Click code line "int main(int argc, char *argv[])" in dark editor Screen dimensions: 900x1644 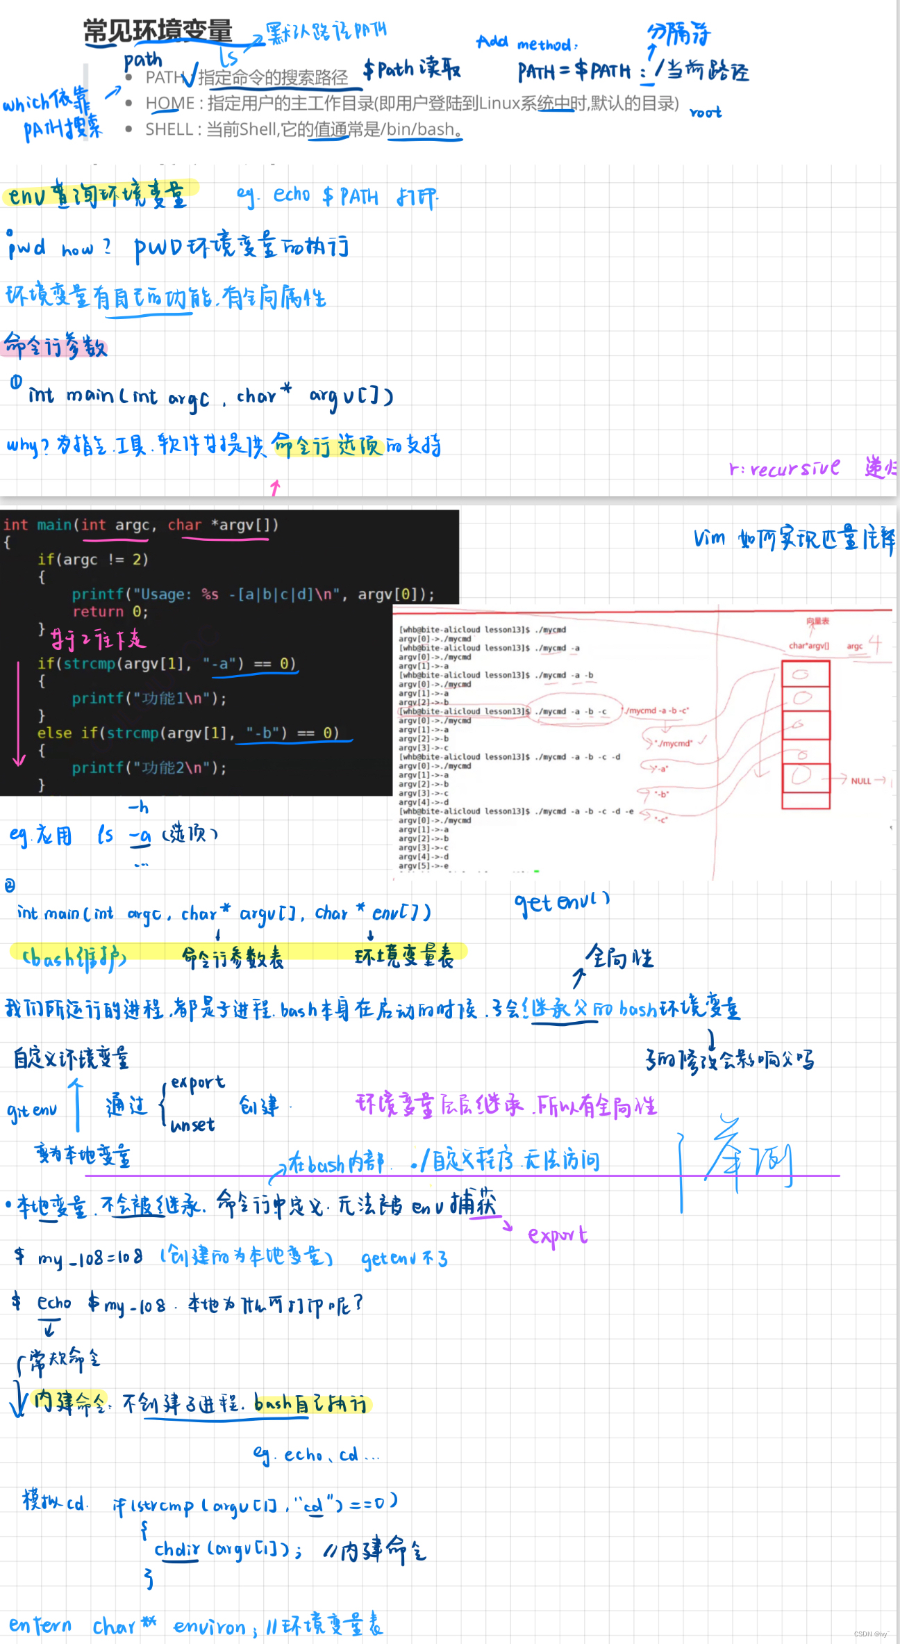click(140, 525)
